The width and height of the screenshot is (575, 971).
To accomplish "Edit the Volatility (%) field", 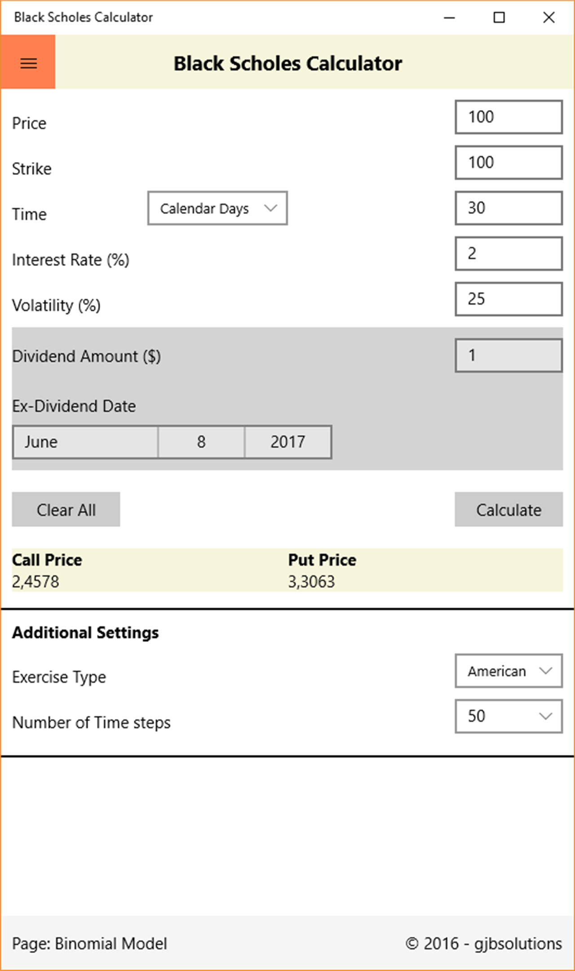I will tap(509, 299).
